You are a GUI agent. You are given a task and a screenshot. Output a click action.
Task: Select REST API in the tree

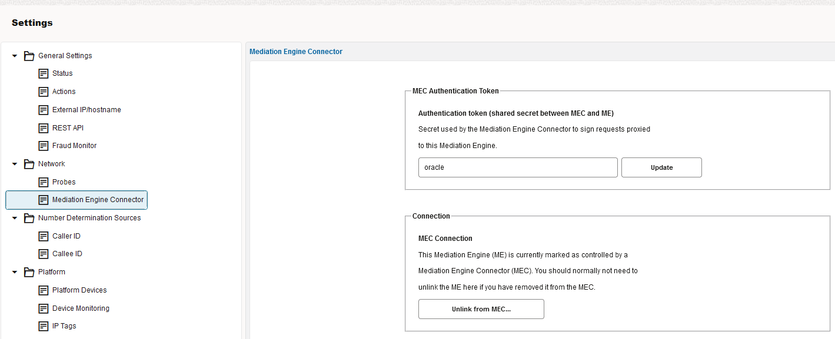click(68, 128)
